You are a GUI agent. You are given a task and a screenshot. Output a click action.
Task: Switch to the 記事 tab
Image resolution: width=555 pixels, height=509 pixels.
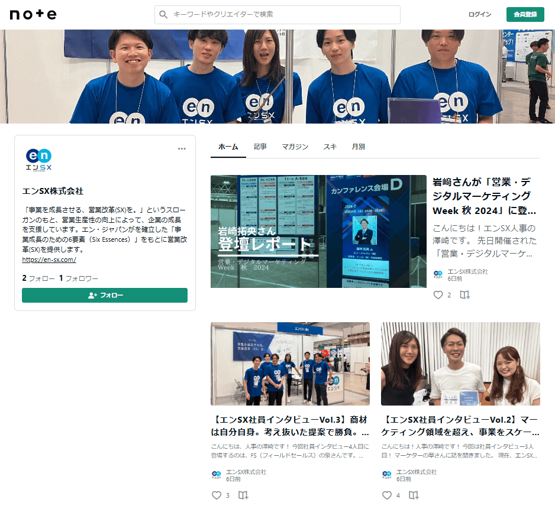(x=260, y=147)
